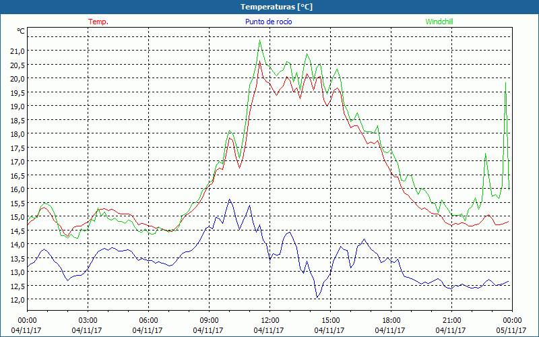This screenshot has height=337, width=539.
Task: Click the 03:00 time label
Action: click(88, 319)
